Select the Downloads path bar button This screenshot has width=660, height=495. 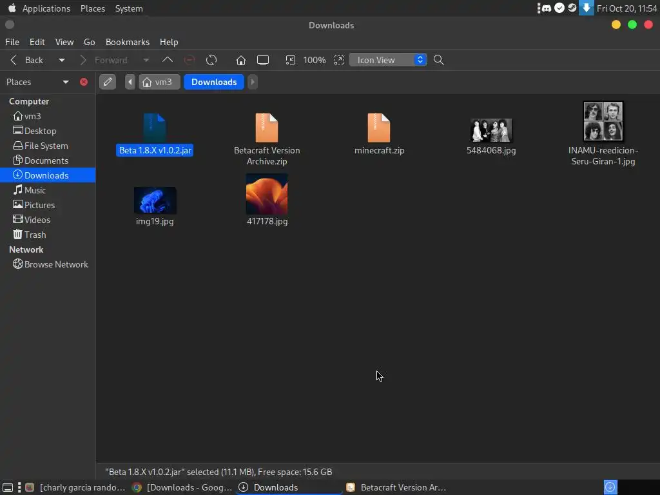tap(214, 82)
